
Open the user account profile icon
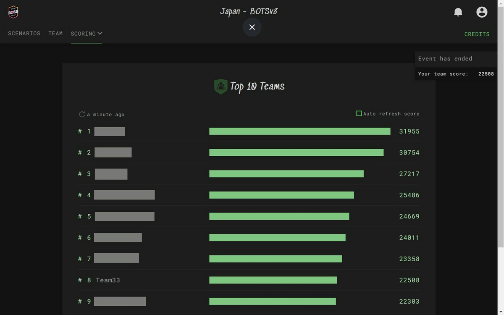click(x=481, y=12)
